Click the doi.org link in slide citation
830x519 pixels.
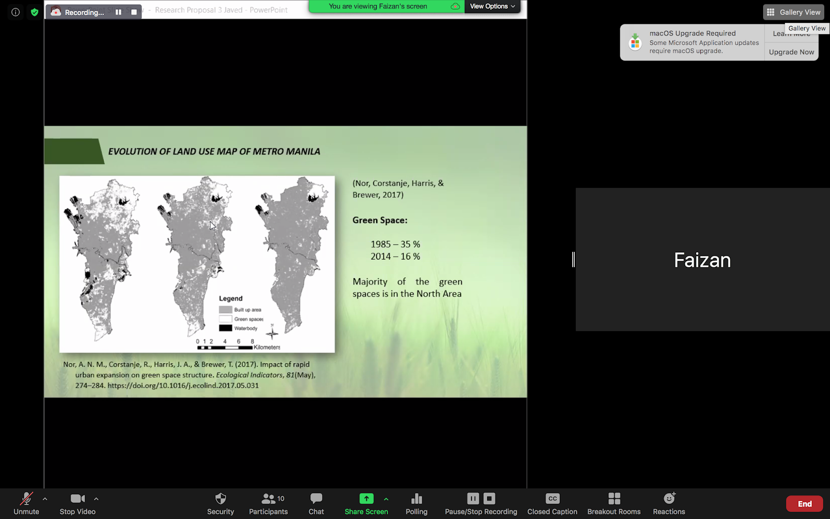[183, 386]
